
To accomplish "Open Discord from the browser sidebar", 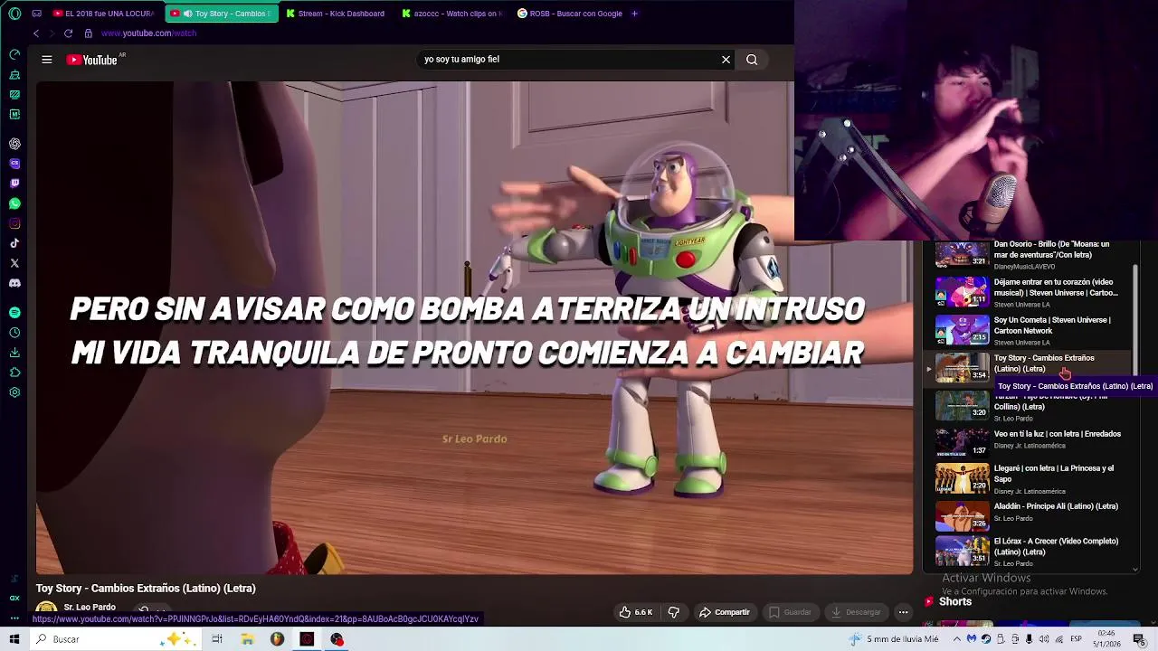I will (x=14, y=283).
